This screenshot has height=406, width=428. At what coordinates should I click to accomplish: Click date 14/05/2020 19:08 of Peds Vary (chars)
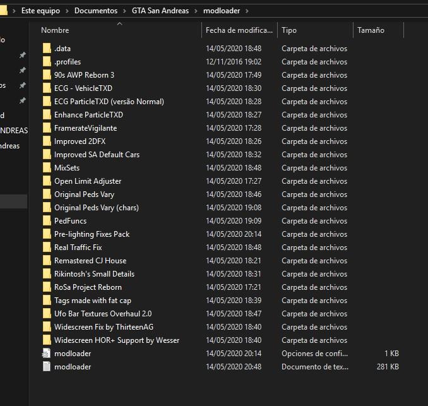[234, 208]
